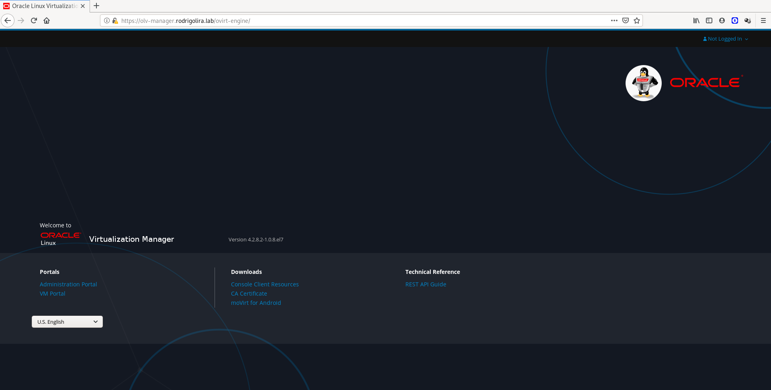Reload the current page

coord(34,20)
